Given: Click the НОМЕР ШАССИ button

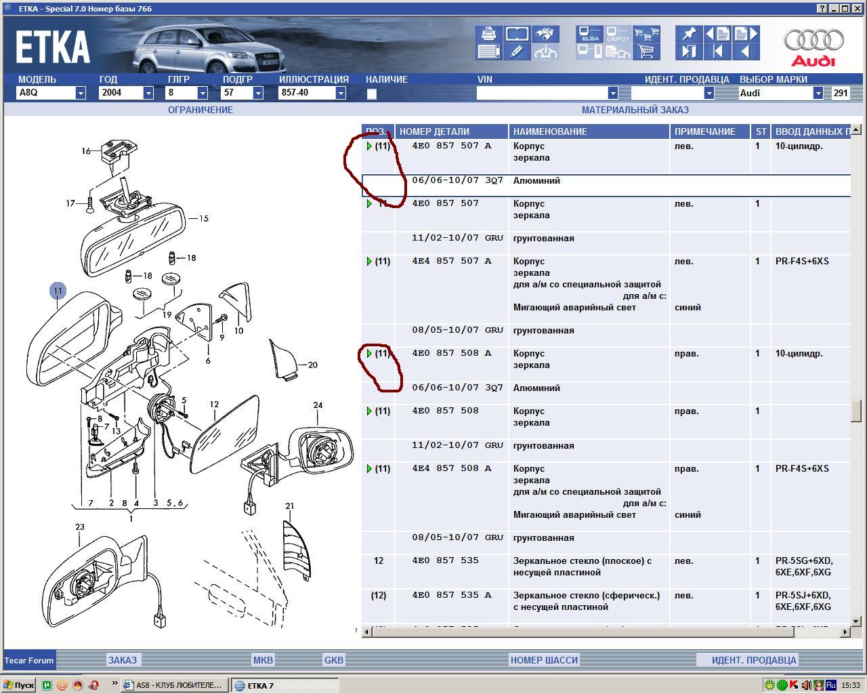Looking at the screenshot, I should [544, 660].
